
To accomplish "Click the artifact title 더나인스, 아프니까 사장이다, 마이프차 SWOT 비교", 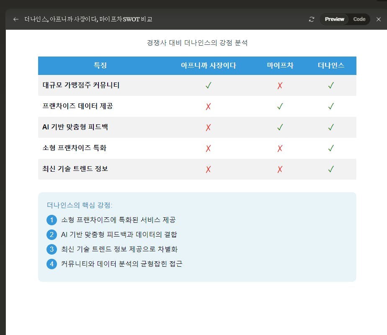I will pos(88,19).
